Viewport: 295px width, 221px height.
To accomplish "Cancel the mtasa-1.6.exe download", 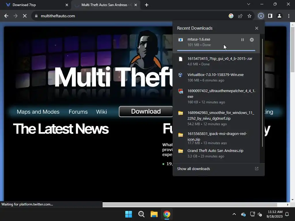I will 252,40.
